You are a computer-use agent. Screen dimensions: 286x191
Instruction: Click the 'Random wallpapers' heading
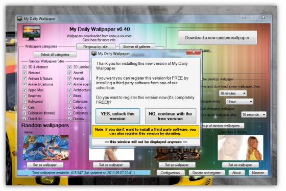point(45,125)
